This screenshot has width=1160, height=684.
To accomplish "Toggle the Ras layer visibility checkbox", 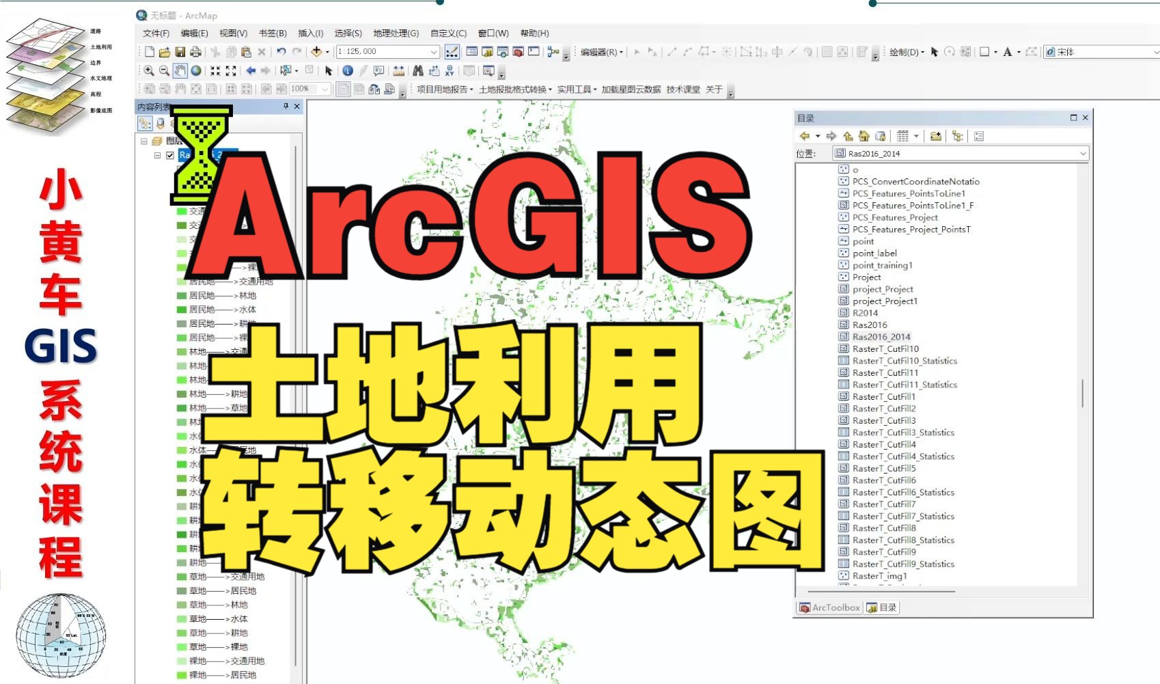I will pyautogui.click(x=170, y=155).
